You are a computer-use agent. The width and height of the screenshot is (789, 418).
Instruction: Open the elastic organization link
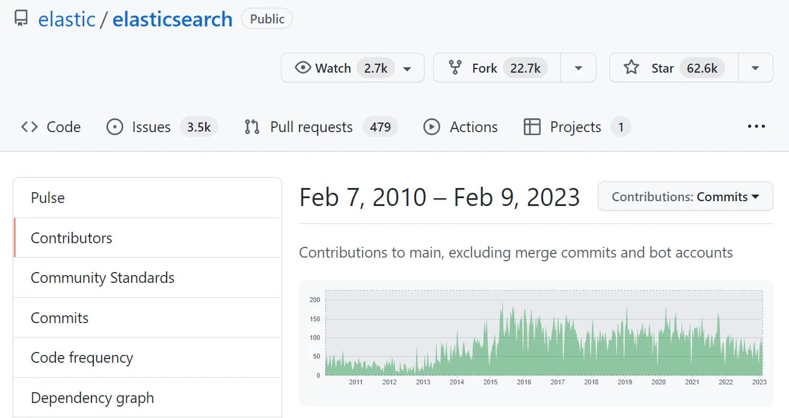tap(67, 19)
